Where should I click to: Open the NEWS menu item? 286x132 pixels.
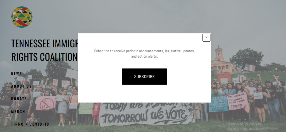point(16,74)
